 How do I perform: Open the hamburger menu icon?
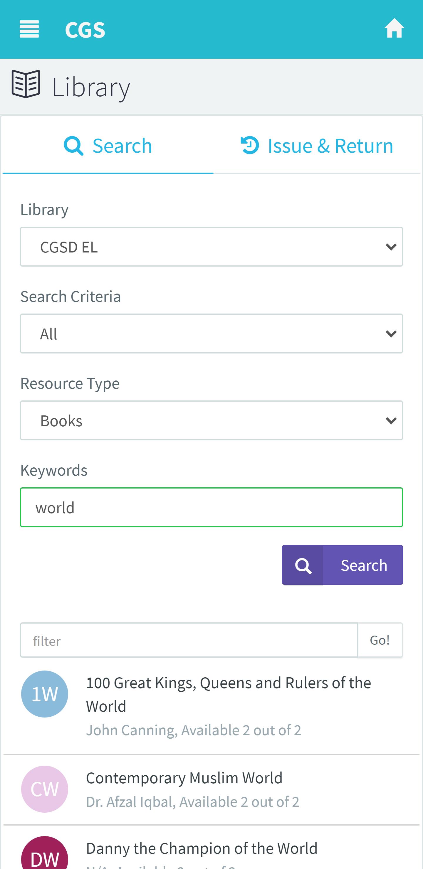pyautogui.click(x=29, y=29)
